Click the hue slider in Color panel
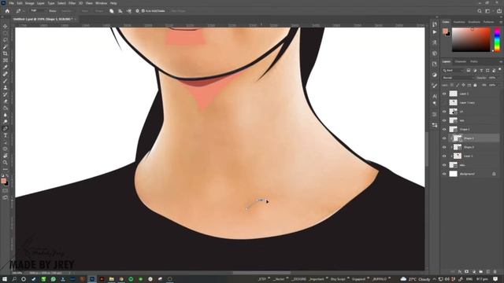 (497, 39)
